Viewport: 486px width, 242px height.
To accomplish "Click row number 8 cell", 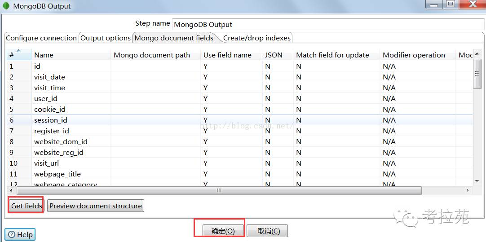I will (x=19, y=141).
